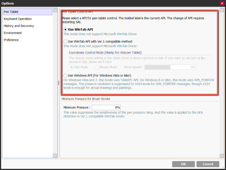Click 'Coordinate Control Mode (Mainly For Wacom Tablet)' heading
The height and width of the screenshot is (170, 226).
[105, 53]
